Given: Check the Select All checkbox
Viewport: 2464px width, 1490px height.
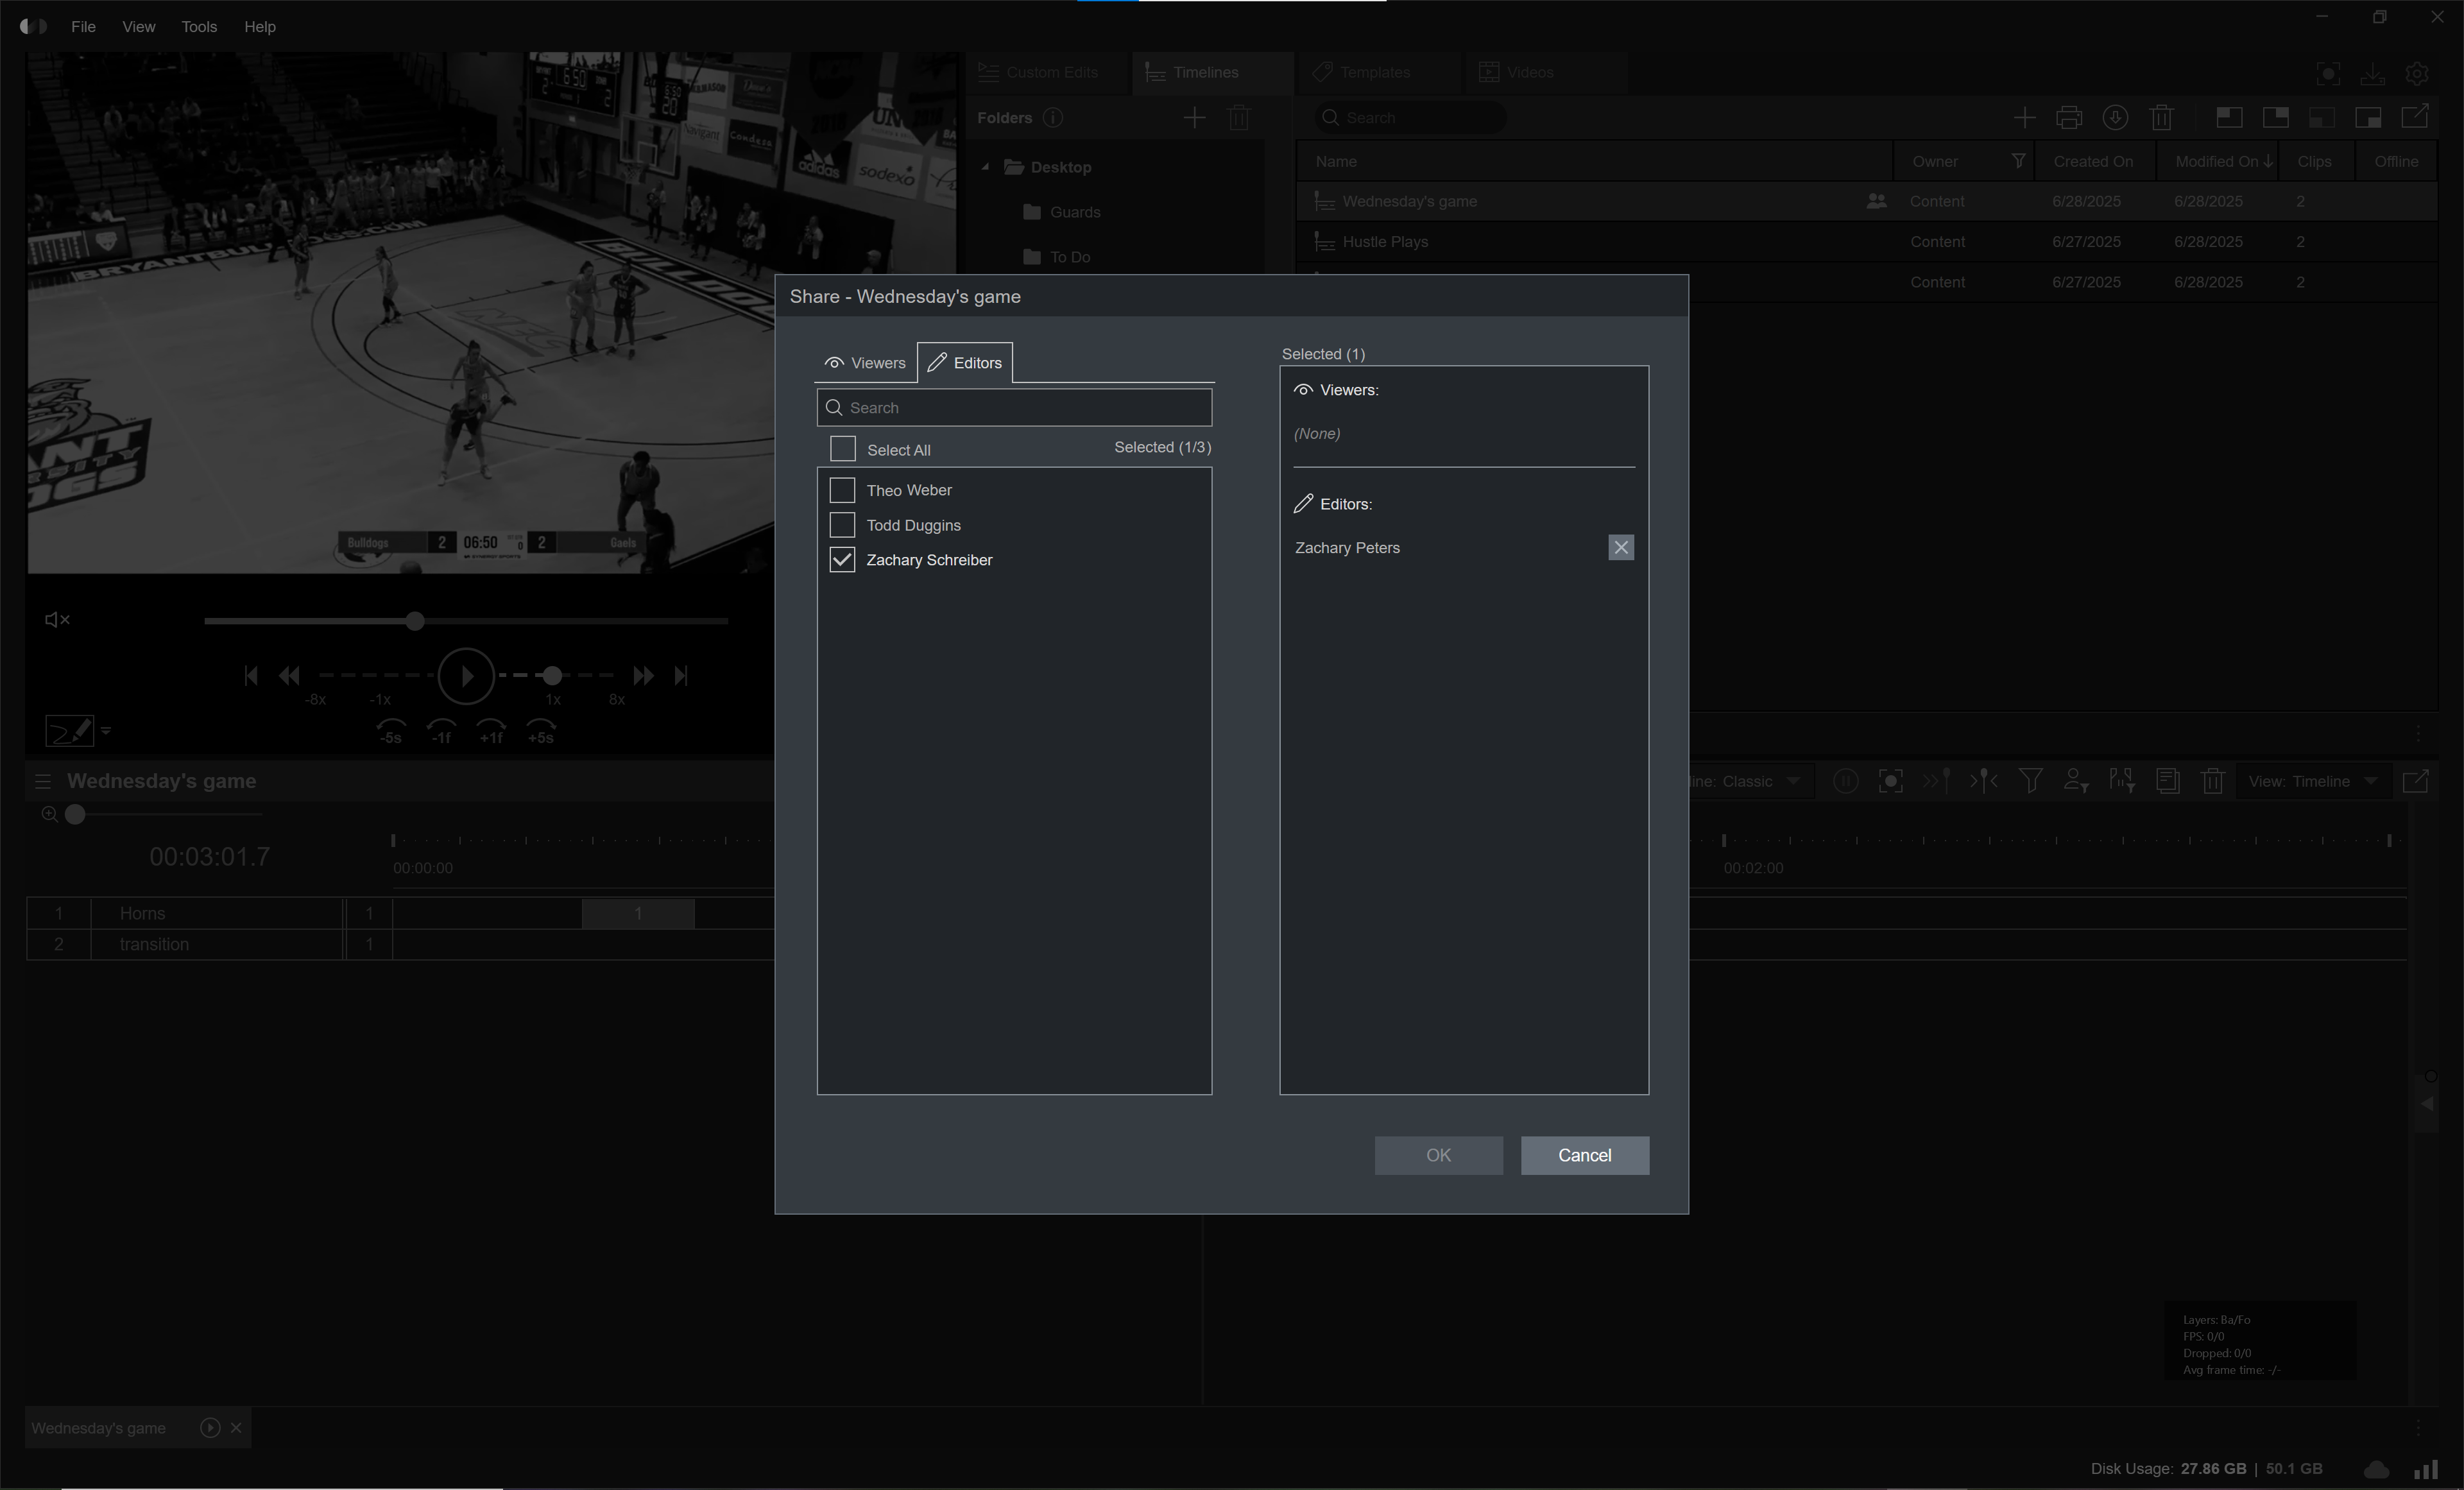Looking at the screenshot, I should pyautogui.click(x=843, y=449).
